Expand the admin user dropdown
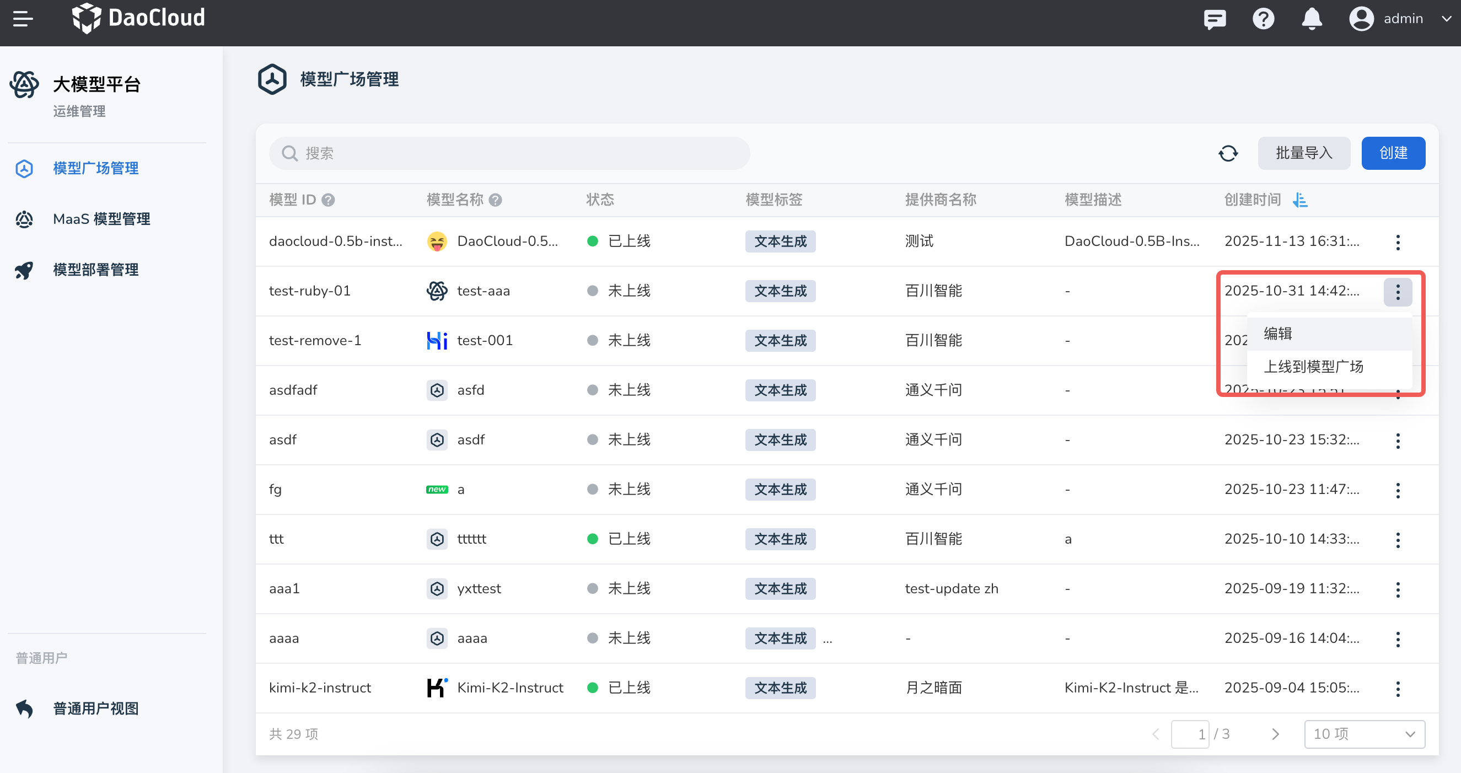1461x773 pixels. click(1446, 19)
